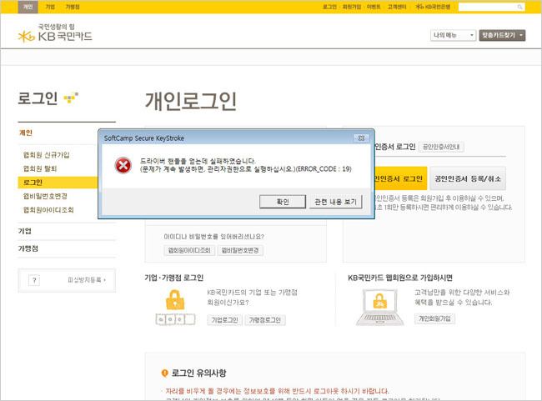The width and height of the screenshot is (542, 401).
Task: Click the 기업로그인 button
Action: [224, 320]
